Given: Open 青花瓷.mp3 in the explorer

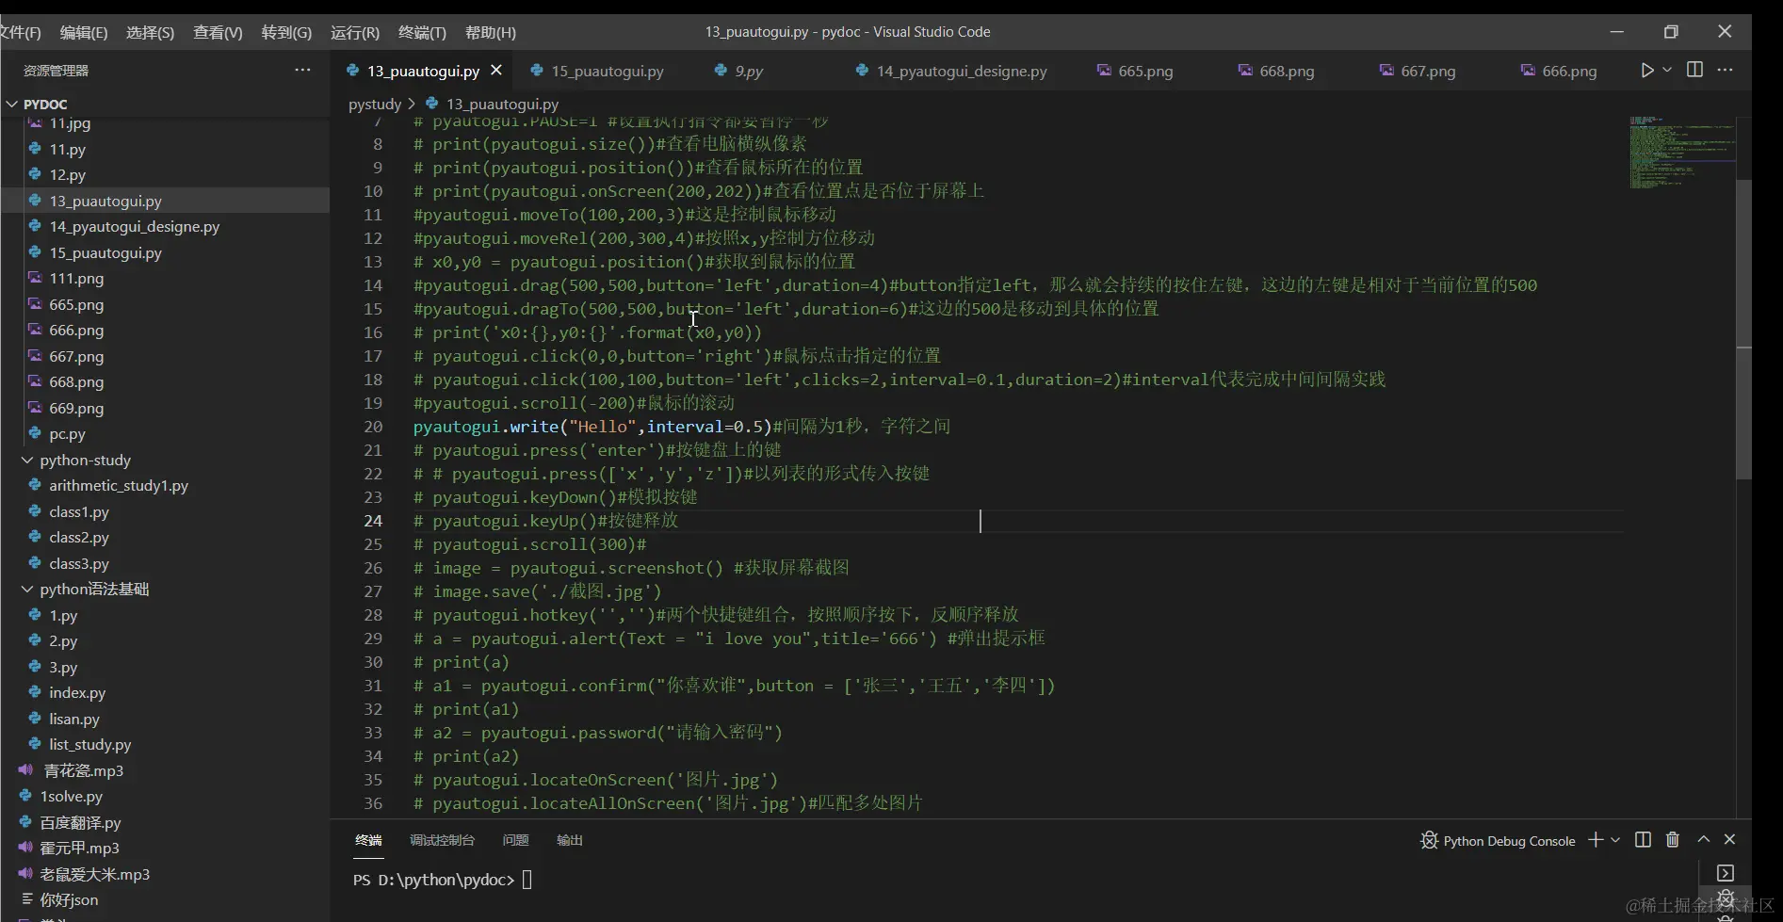Looking at the screenshot, I should pyautogui.click(x=84, y=770).
